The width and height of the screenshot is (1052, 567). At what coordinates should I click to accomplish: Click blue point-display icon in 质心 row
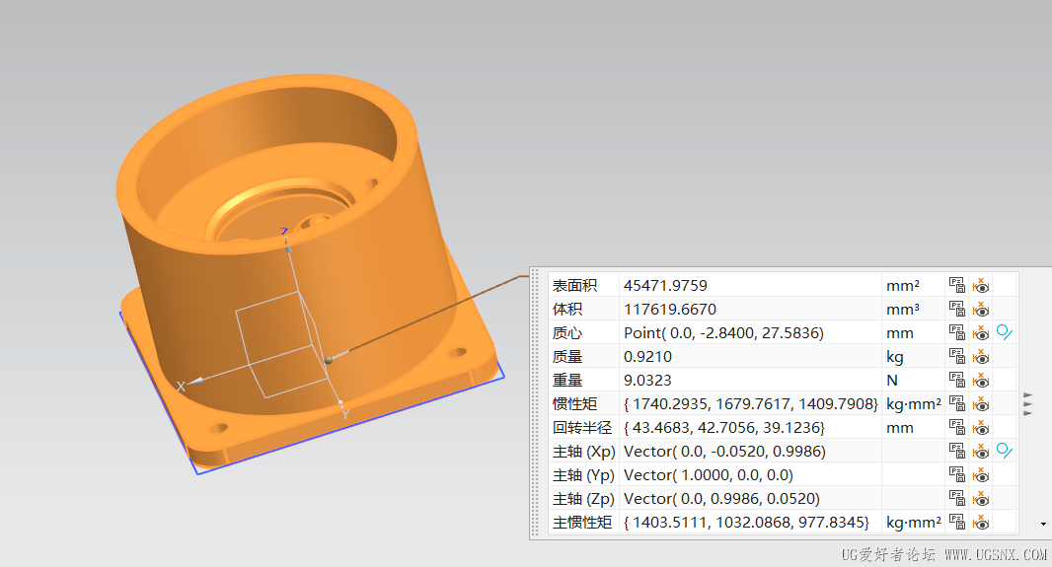(1005, 332)
